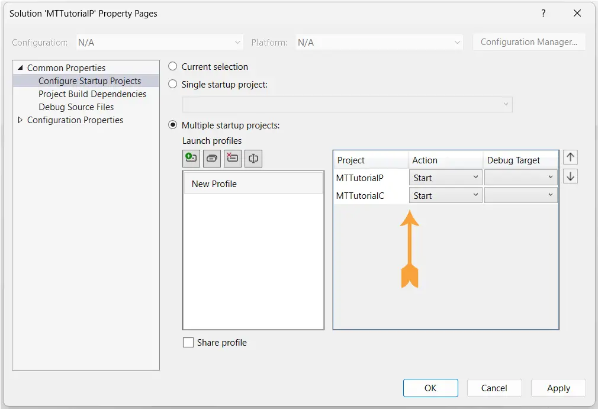The width and height of the screenshot is (598, 409).
Task: Open Debug Source Files page
Action: point(76,107)
